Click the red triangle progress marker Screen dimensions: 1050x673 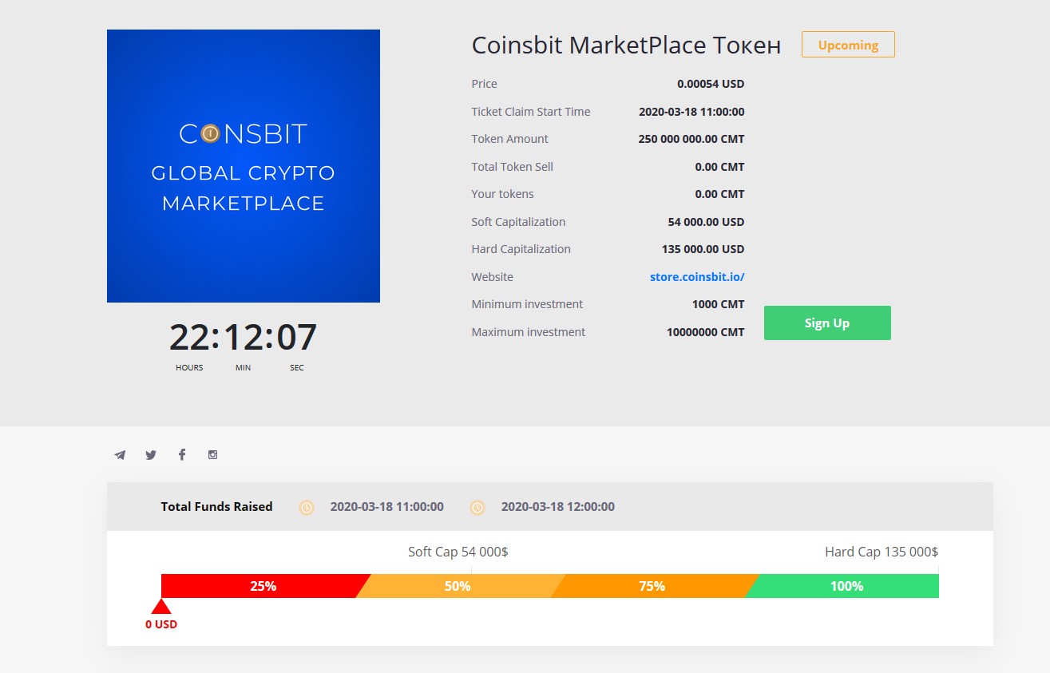[161, 607]
